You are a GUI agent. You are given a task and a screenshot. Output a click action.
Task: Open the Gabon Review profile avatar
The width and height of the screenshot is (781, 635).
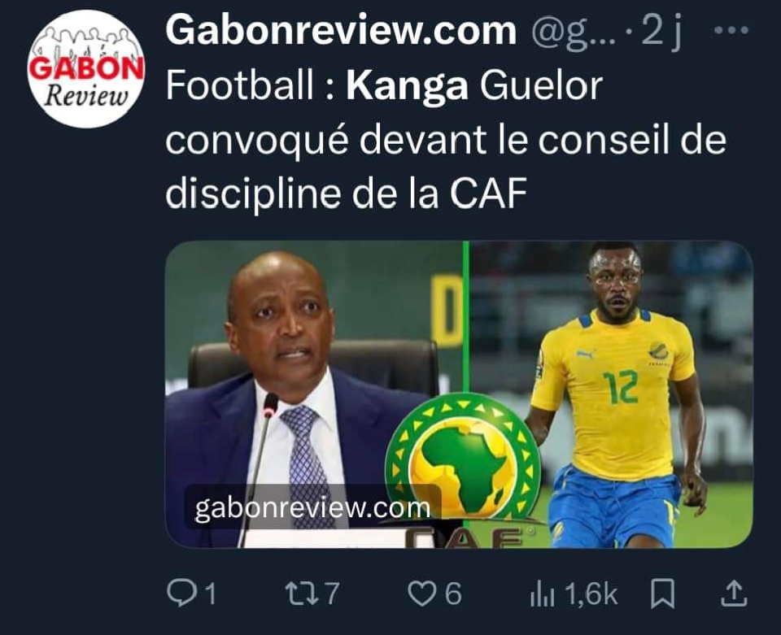pos(85,68)
